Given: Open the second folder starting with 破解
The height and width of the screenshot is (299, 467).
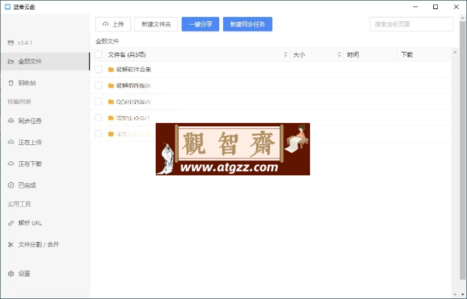Looking at the screenshot, I should click(x=134, y=85).
